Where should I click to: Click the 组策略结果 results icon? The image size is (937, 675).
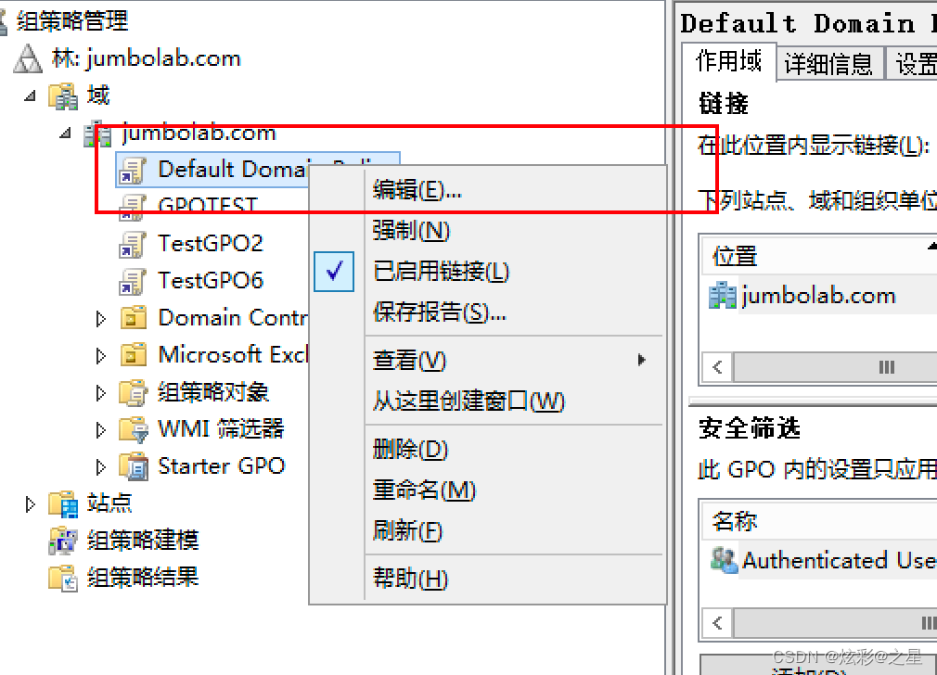(63, 578)
